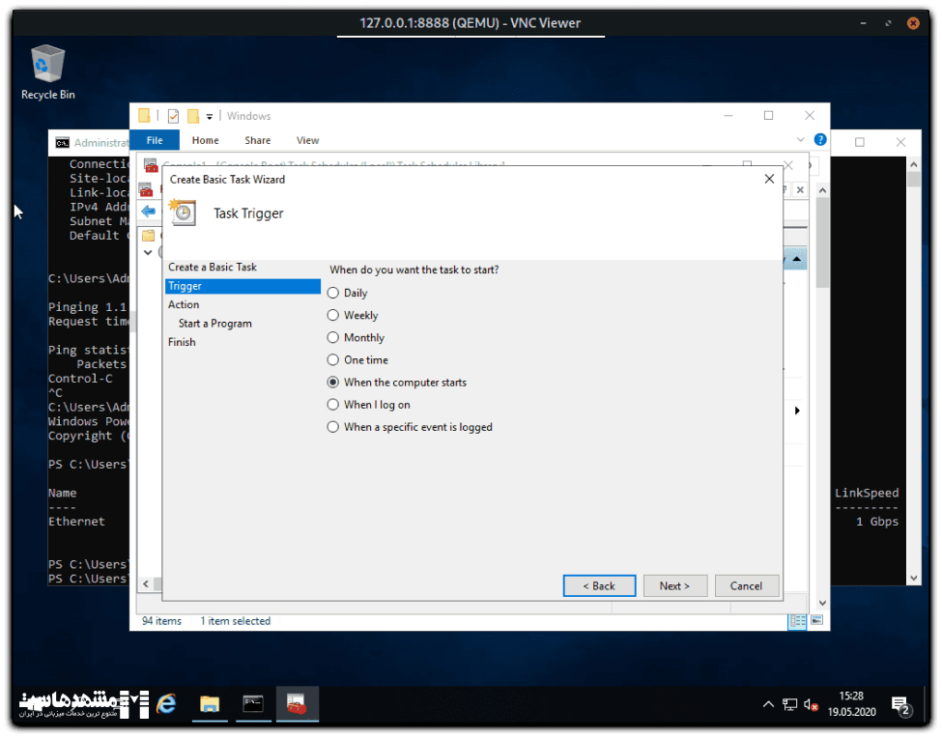Select 'When a specific event is logged'
The height and width of the screenshot is (739, 942).
[333, 427]
